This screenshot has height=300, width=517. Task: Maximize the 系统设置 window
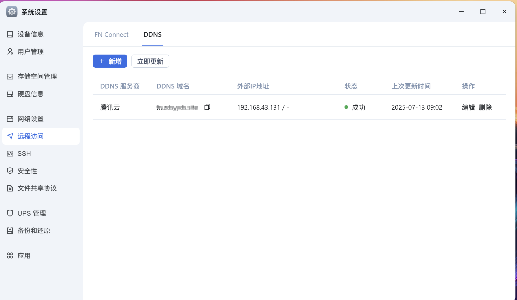click(x=483, y=12)
